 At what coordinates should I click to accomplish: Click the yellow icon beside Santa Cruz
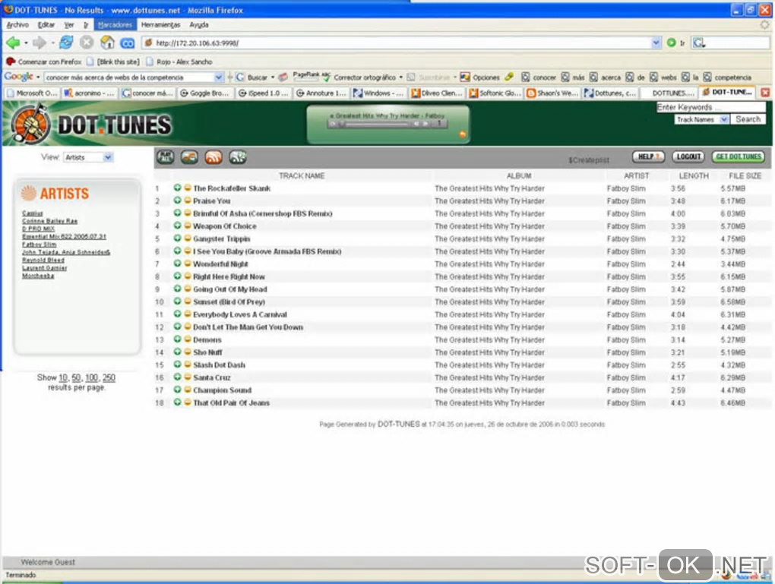click(x=188, y=377)
